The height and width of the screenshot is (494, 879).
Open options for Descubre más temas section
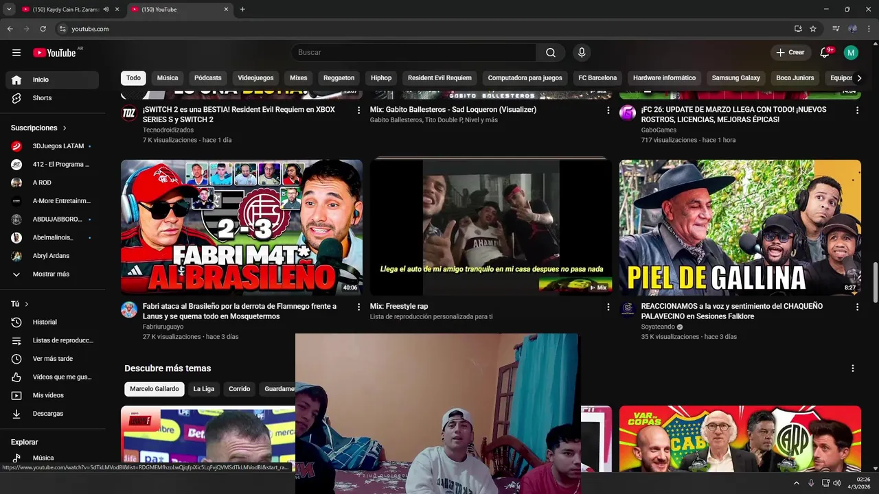tap(853, 368)
